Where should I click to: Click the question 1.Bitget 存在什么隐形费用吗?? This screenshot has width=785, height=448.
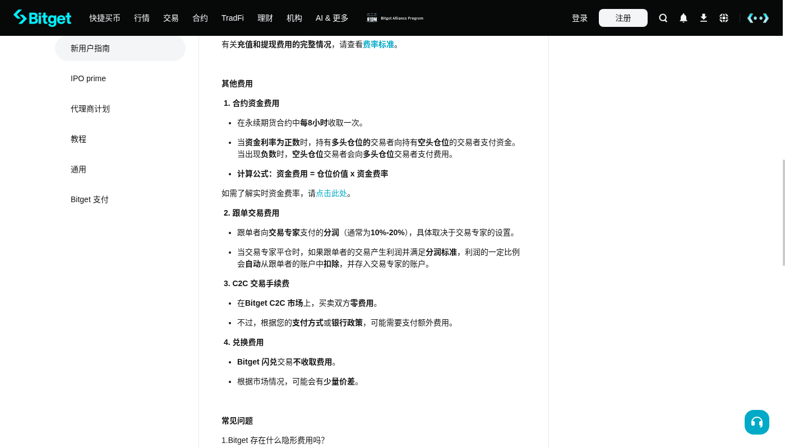point(273,440)
